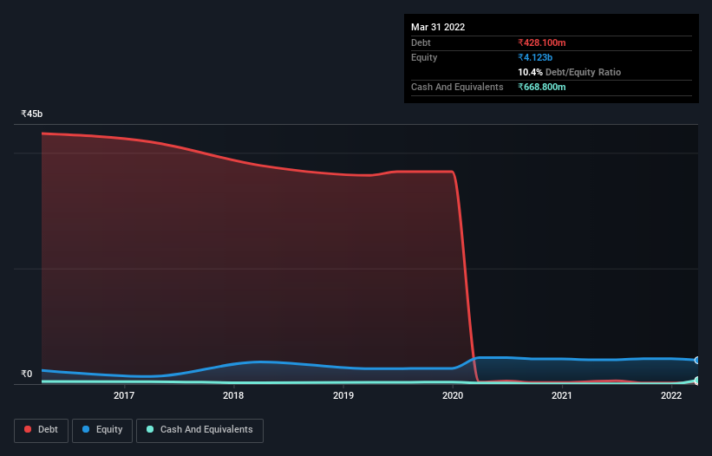The height and width of the screenshot is (456, 712).
Task: Click the ₹0 y-axis label
Action: [x=27, y=374]
